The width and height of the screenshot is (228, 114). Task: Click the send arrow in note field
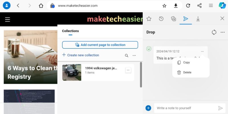point(220,108)
